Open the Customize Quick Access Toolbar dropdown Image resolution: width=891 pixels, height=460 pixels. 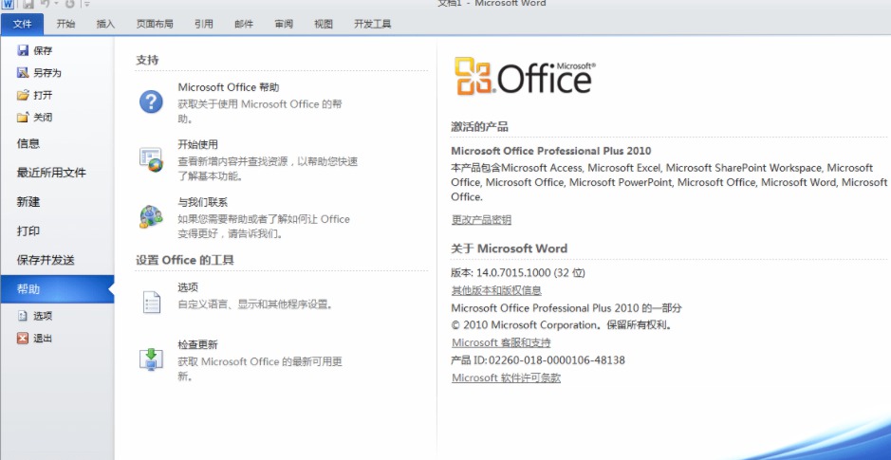86,4
